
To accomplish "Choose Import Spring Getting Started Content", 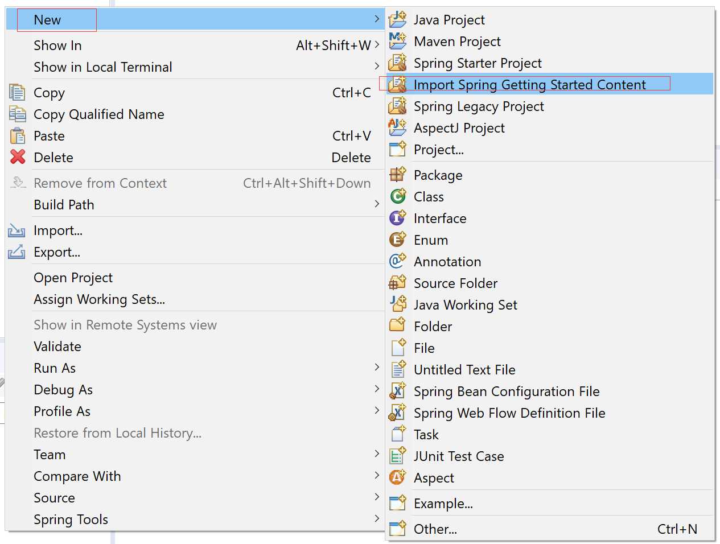I will point(550,84).
